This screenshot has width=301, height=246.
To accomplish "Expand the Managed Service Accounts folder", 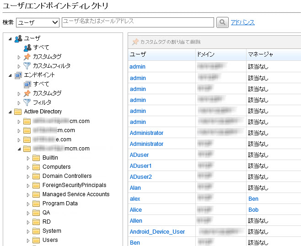I will point(28,194).
